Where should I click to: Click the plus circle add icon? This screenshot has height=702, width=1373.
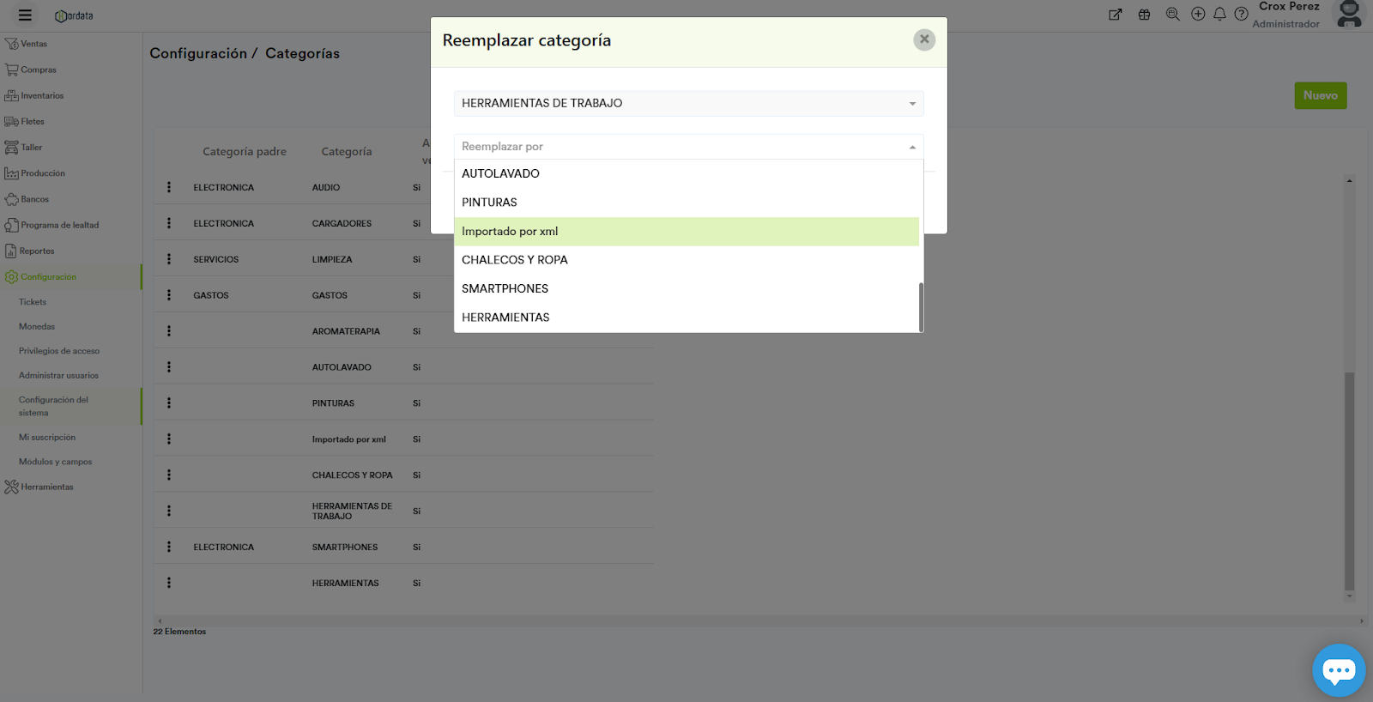[x=1198, y=14]
